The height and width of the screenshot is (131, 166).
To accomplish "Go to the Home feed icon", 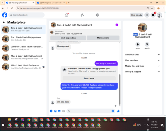I will coord(66,15).
